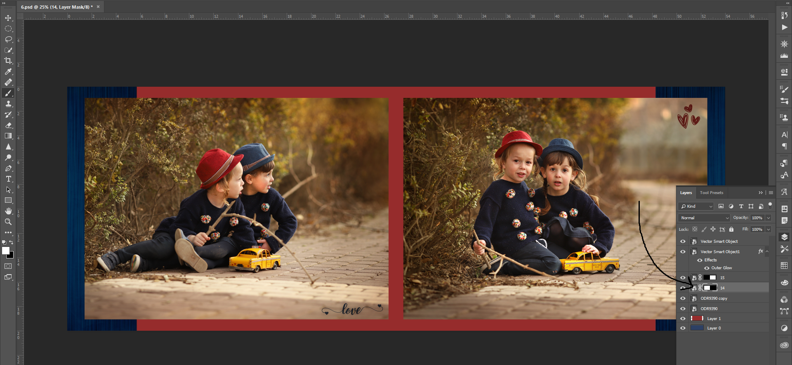Open the Character panel icon
The height and width of the screenshot is (365, 792).
coord(784,135)
